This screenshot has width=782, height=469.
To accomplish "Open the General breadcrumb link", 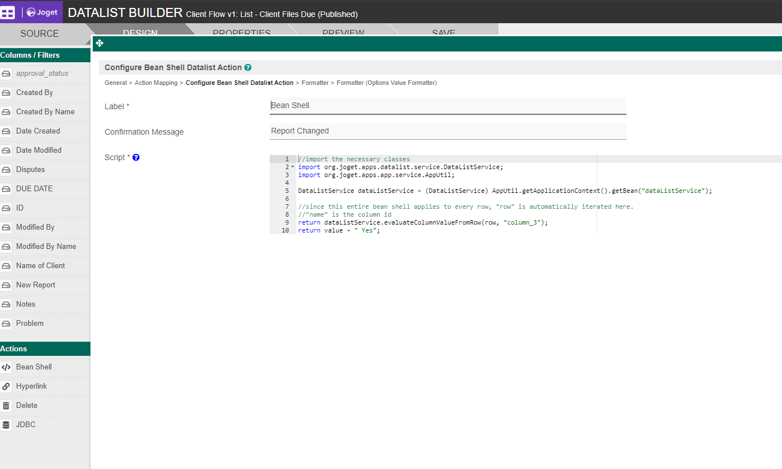I will click(115, 83).
